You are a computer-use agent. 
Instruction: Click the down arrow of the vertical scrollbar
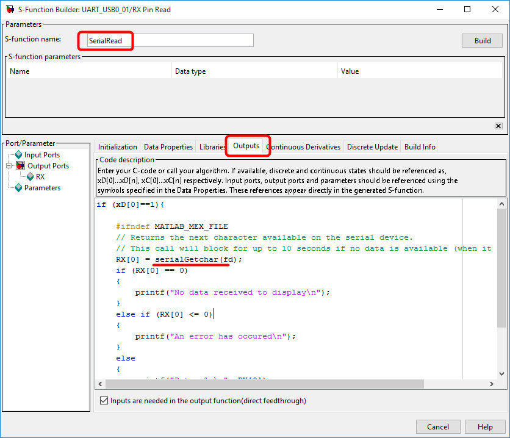501,373
